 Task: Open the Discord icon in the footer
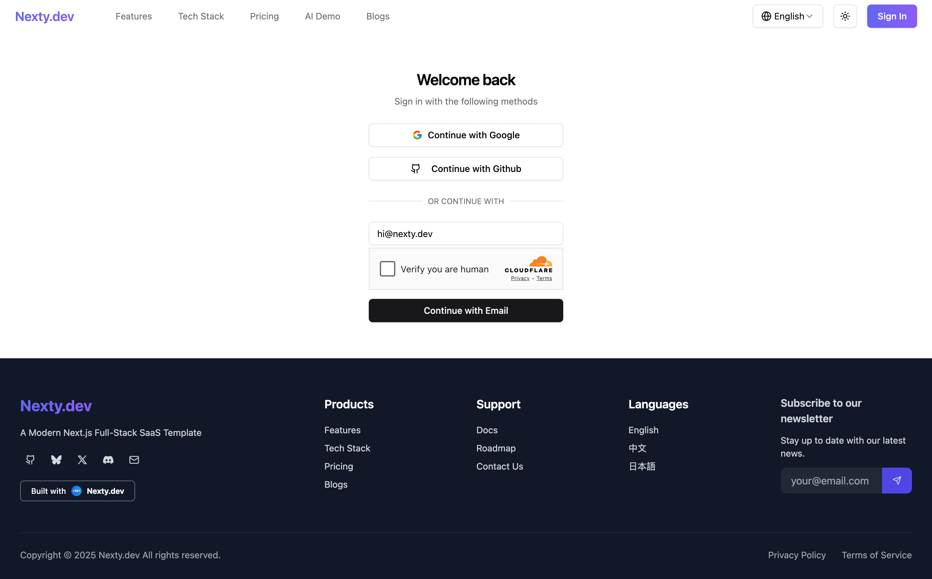108,460
